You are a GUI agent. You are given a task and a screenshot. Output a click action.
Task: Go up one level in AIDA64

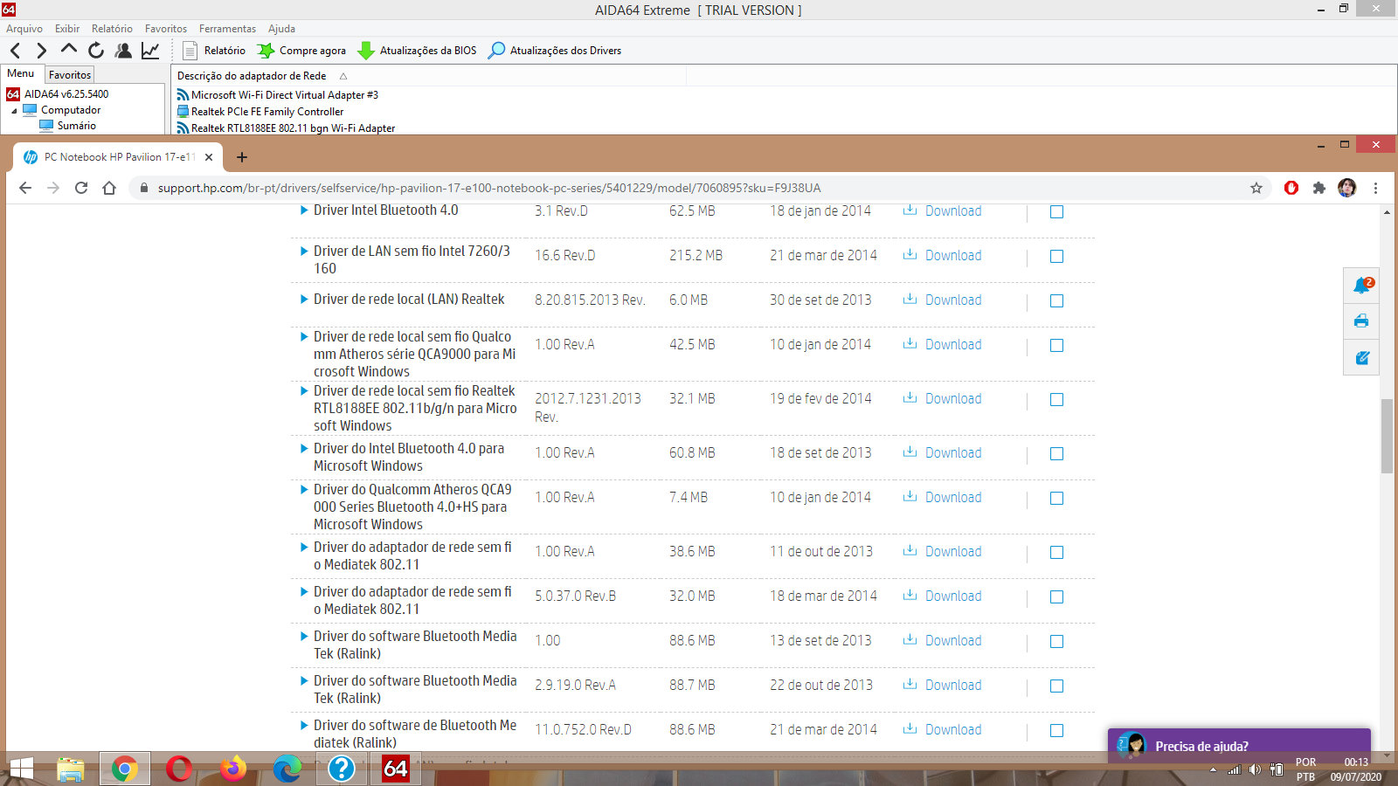pyautogui.click(x=69, y=49)
